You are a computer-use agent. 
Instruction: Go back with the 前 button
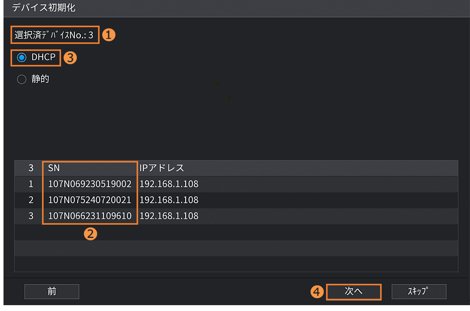[52, 292]
